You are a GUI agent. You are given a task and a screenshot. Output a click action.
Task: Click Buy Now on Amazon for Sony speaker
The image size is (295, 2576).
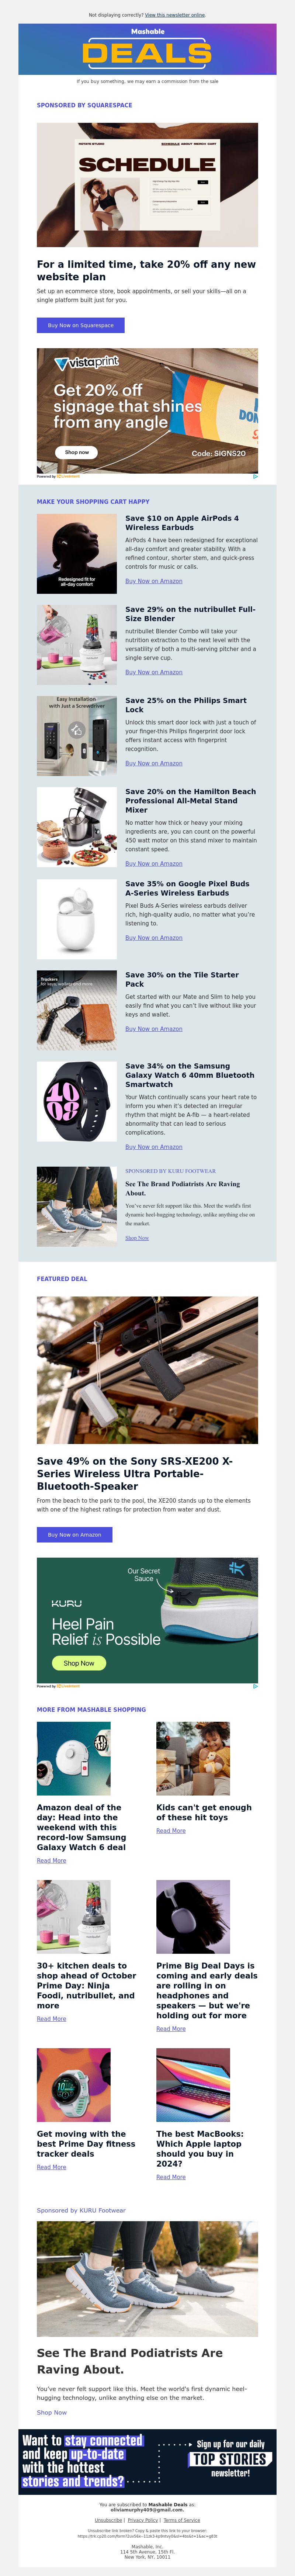coord(74,1534)
